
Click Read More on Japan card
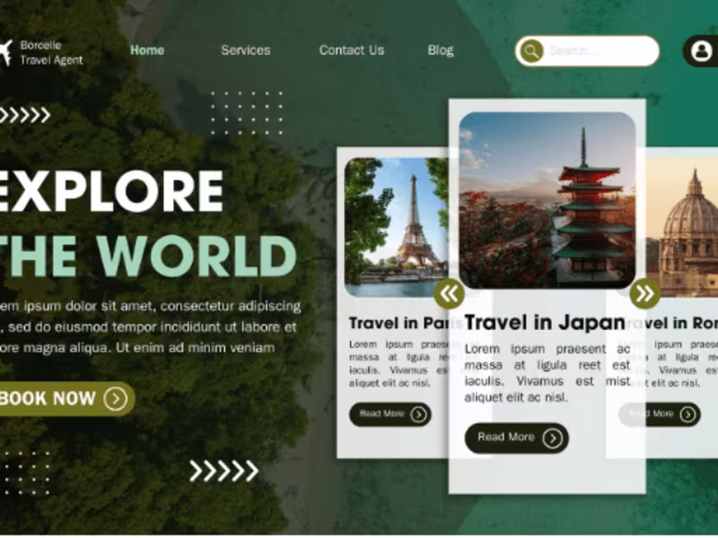tap(517, 438)
